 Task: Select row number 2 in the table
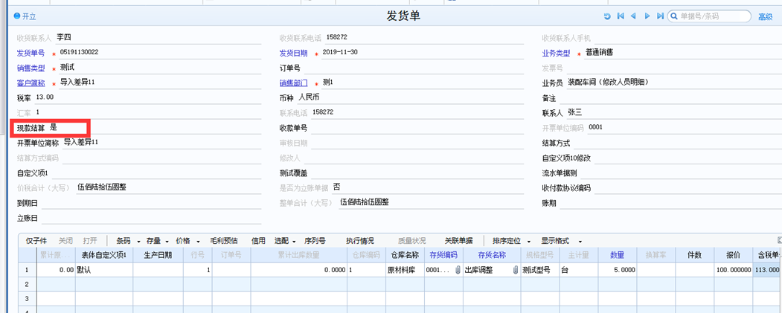[x=27, y=284]
